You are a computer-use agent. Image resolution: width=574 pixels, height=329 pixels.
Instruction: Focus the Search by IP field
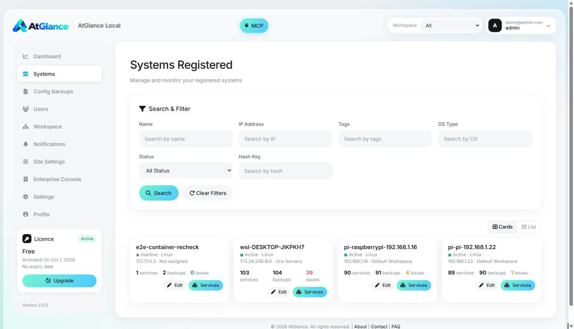point(285,139)
